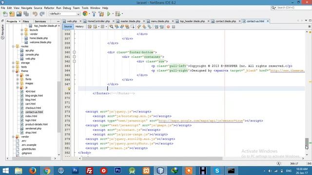Click the History view button
The width and height of the screenshot is (312, 175).
pyautogui.click(x=79, y=27)
